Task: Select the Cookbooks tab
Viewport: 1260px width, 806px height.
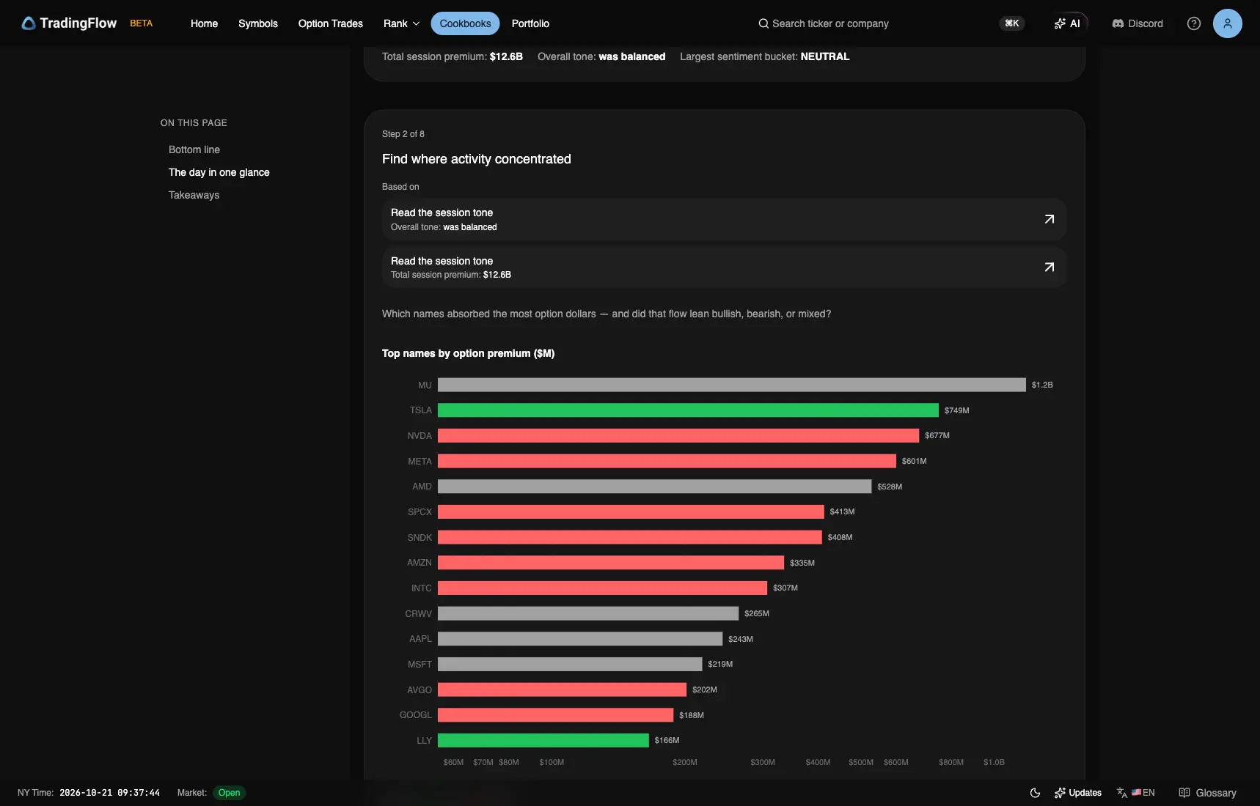Action: tap(465, 23)
